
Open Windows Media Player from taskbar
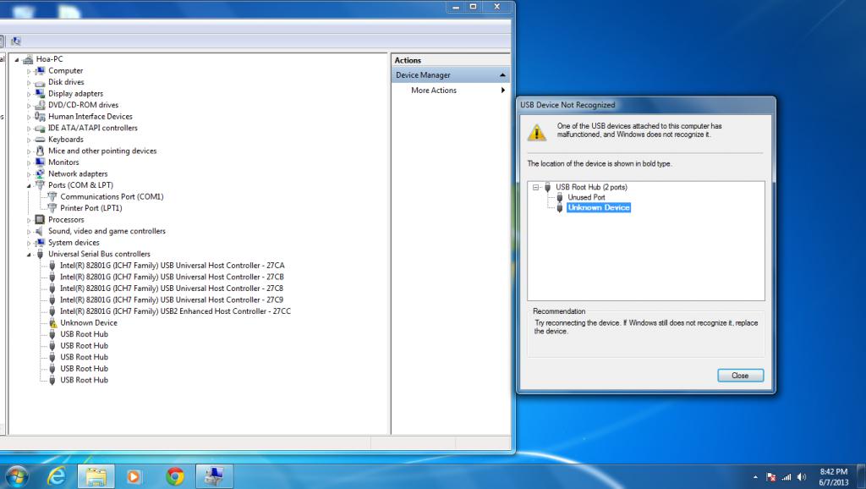tap(134, 476)
